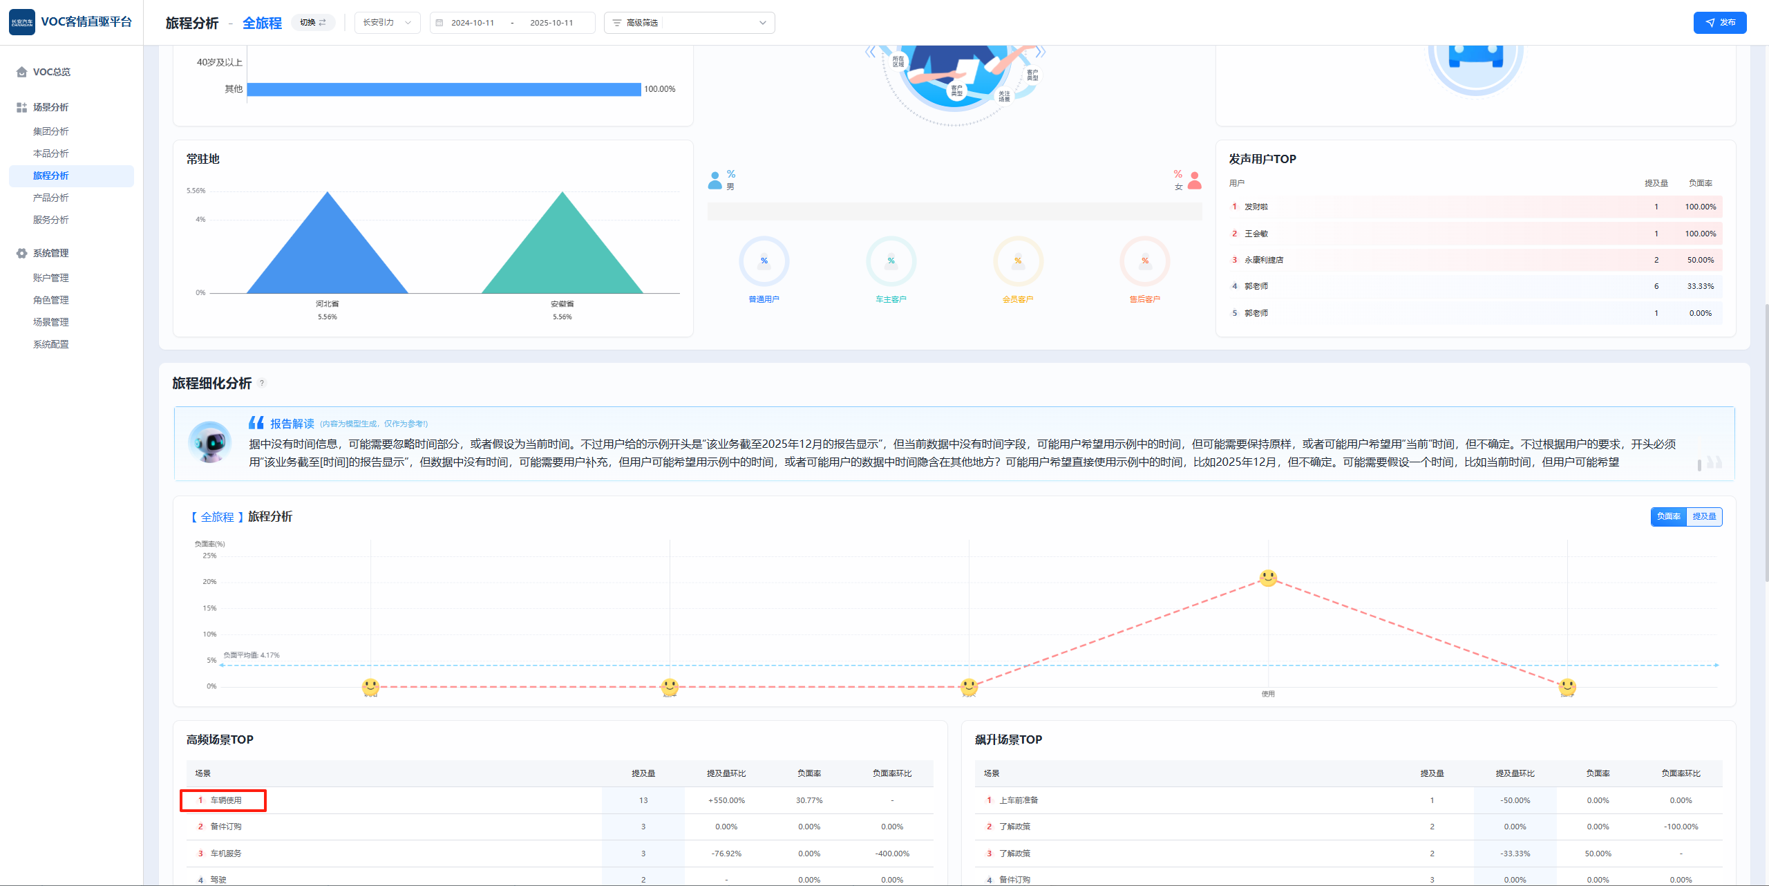
Task: Click 车辆使用 row in 高频场景TOP
Action: coord(226,800)
